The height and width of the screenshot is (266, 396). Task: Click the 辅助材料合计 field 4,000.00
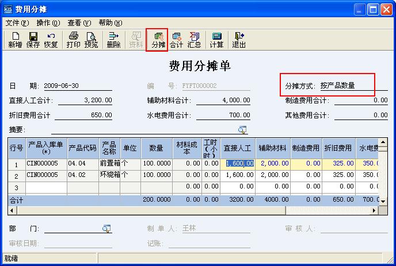click(223, 101)
